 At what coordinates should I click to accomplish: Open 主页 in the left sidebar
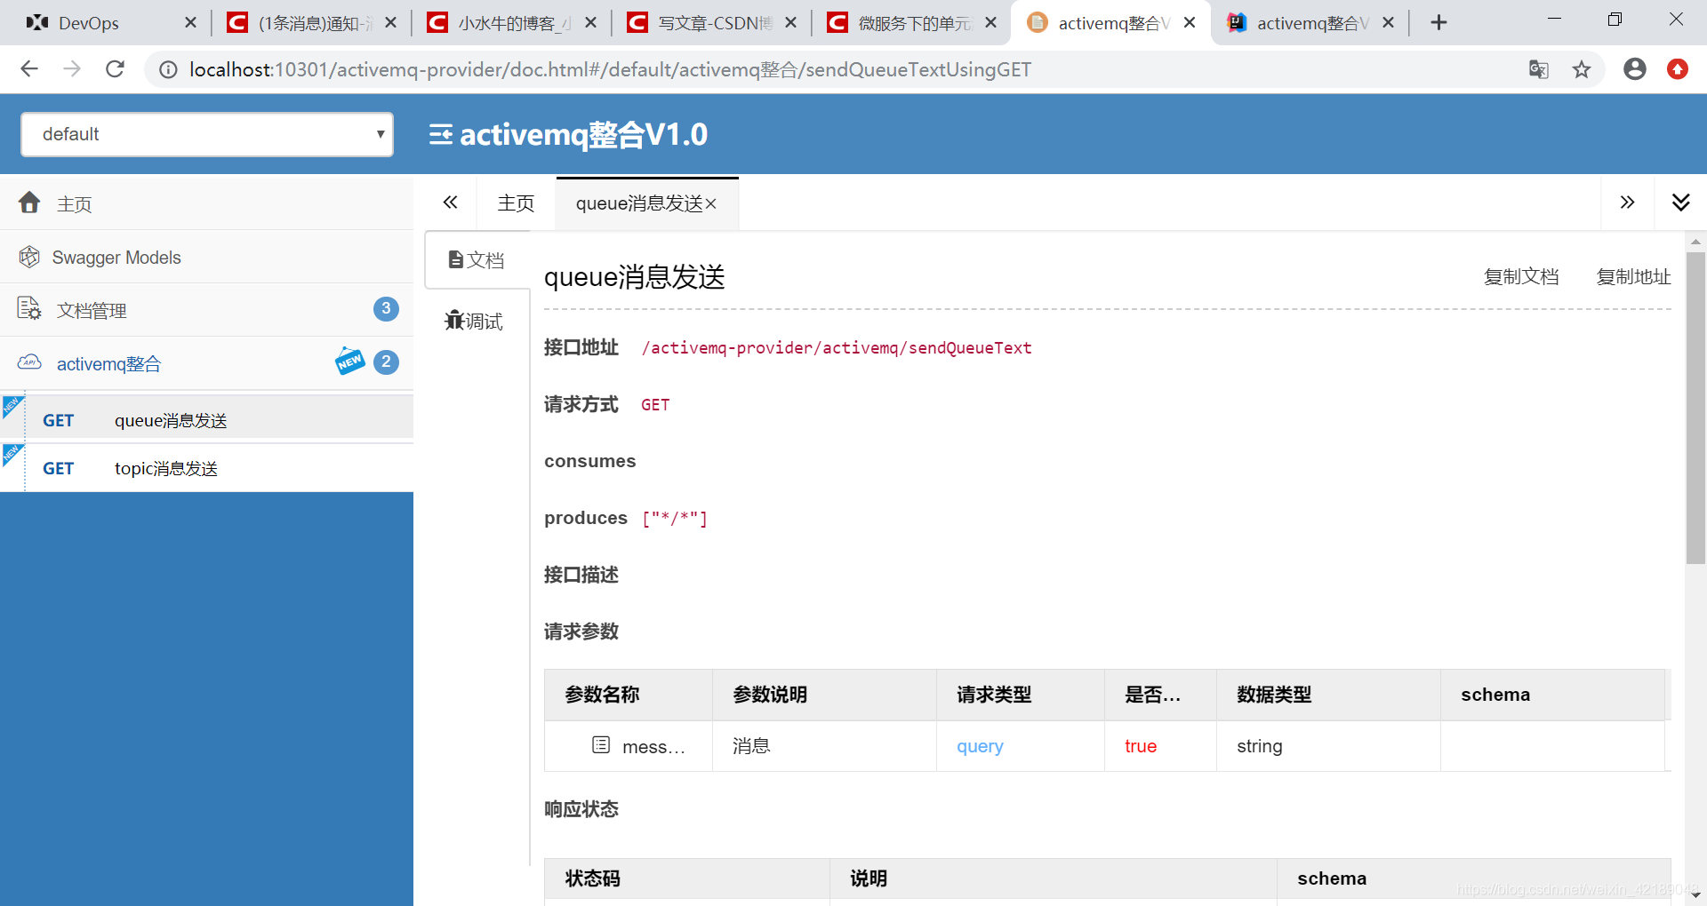pyautogui.click(x=206, y=203)
